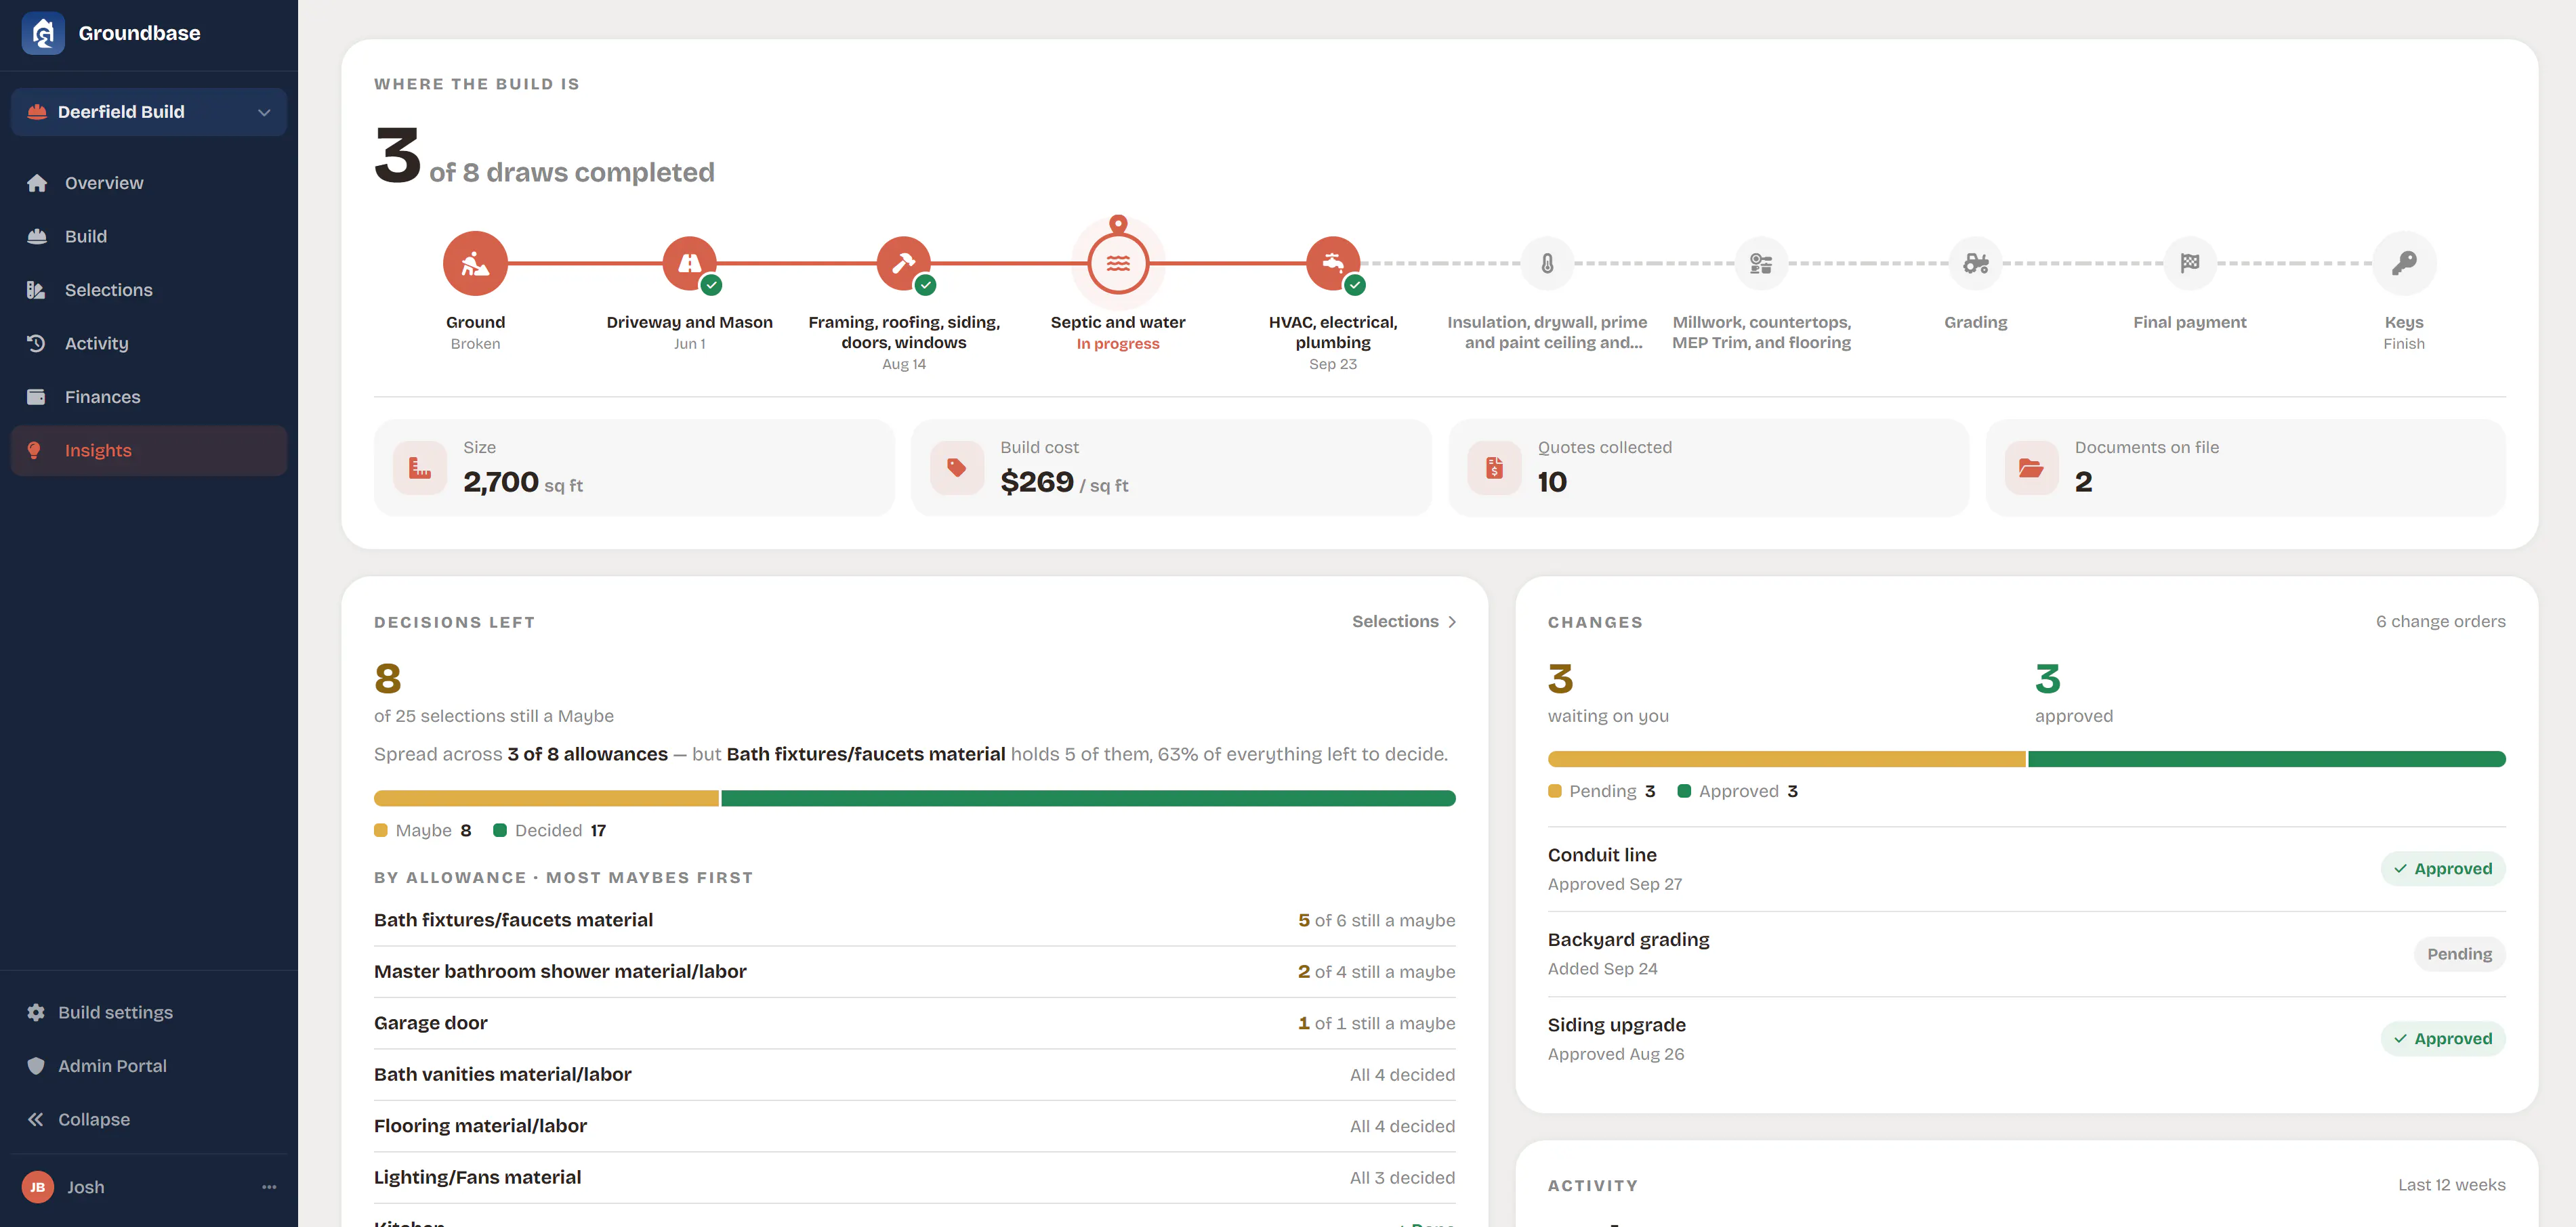Click the Driveway and Mason milestone icon
Viewport: 2576px width, 1227px height.
pyautogui.click(x=690, y=264)
